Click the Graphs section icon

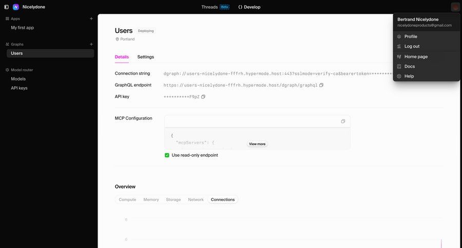point(7,44)
